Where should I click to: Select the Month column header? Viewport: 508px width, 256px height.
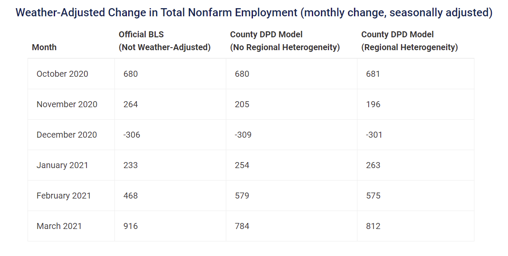pos(44,47)
